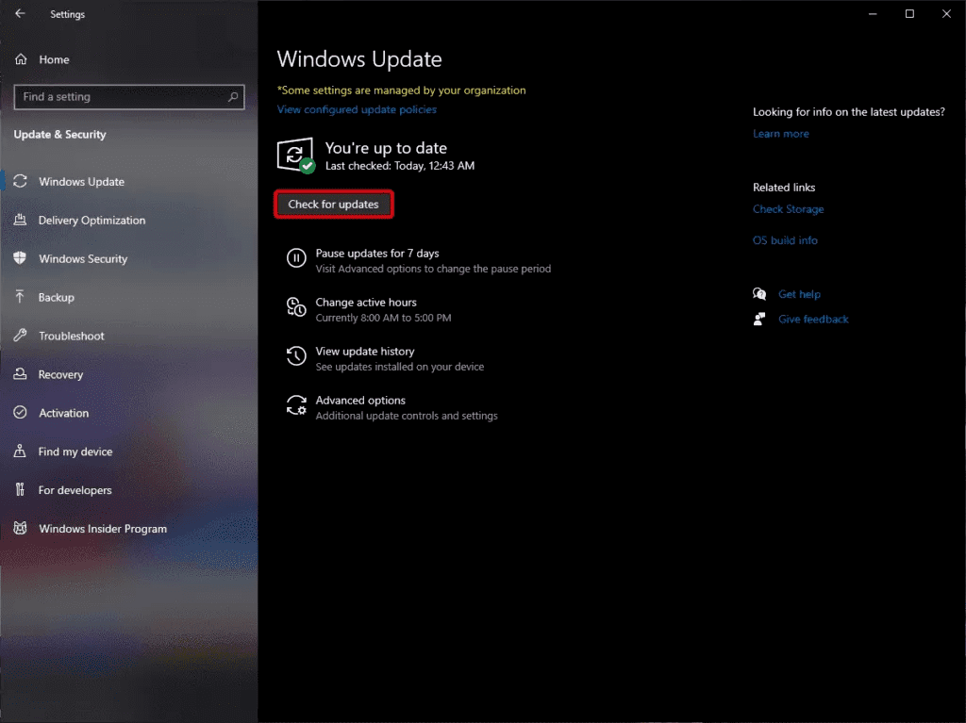Click the active hours clock icon
The image size is (966, 723).
point(296,306)
